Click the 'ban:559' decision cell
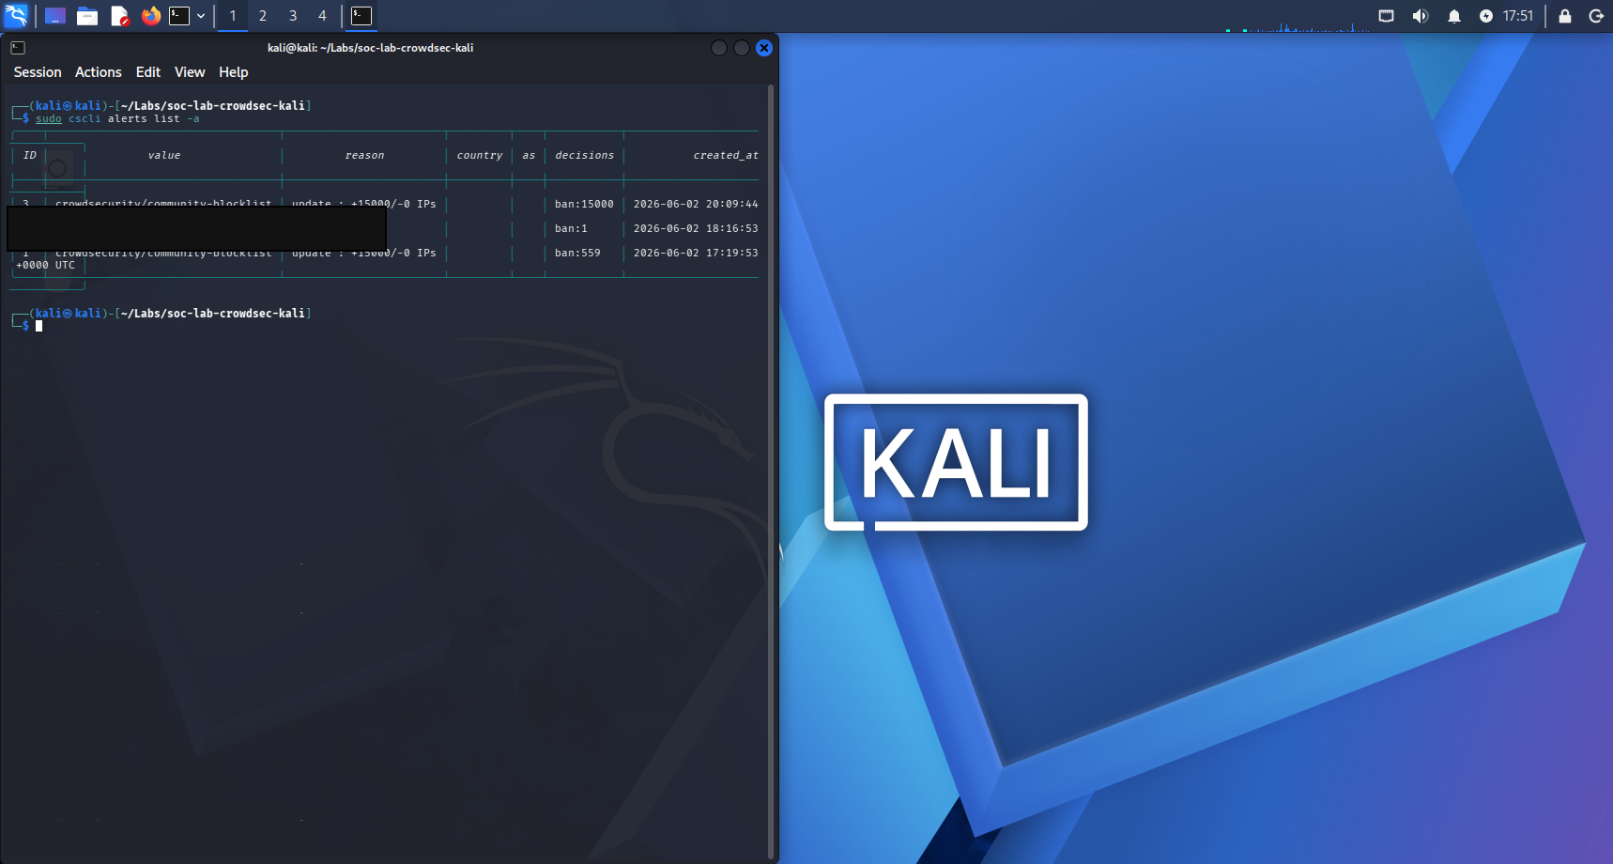 point(577,253)
